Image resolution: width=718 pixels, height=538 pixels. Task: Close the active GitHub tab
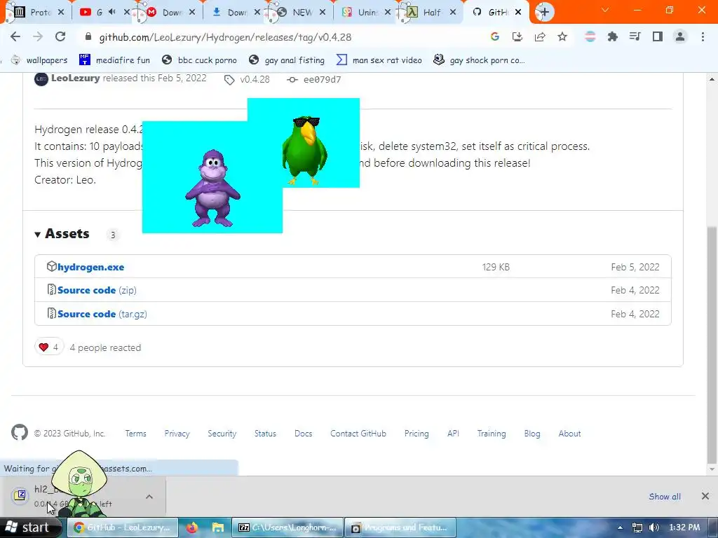click(x=518, y=13)
